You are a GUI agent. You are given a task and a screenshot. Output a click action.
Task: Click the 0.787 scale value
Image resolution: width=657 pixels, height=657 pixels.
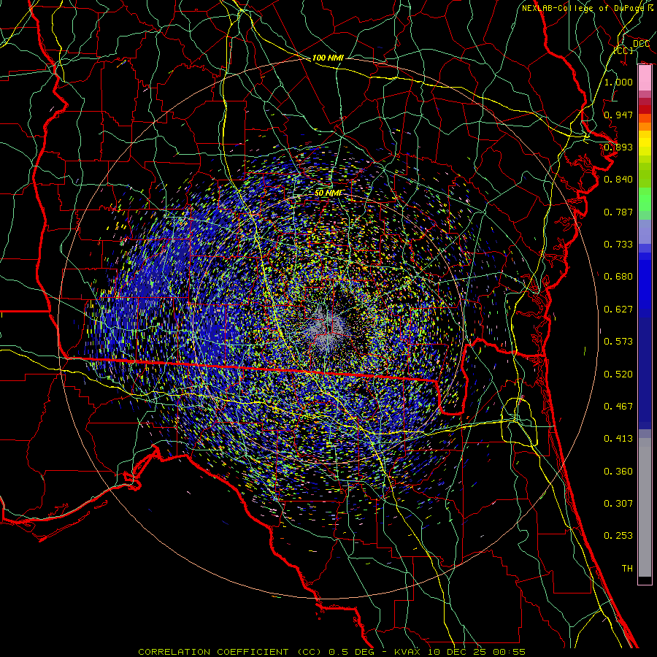618,212
